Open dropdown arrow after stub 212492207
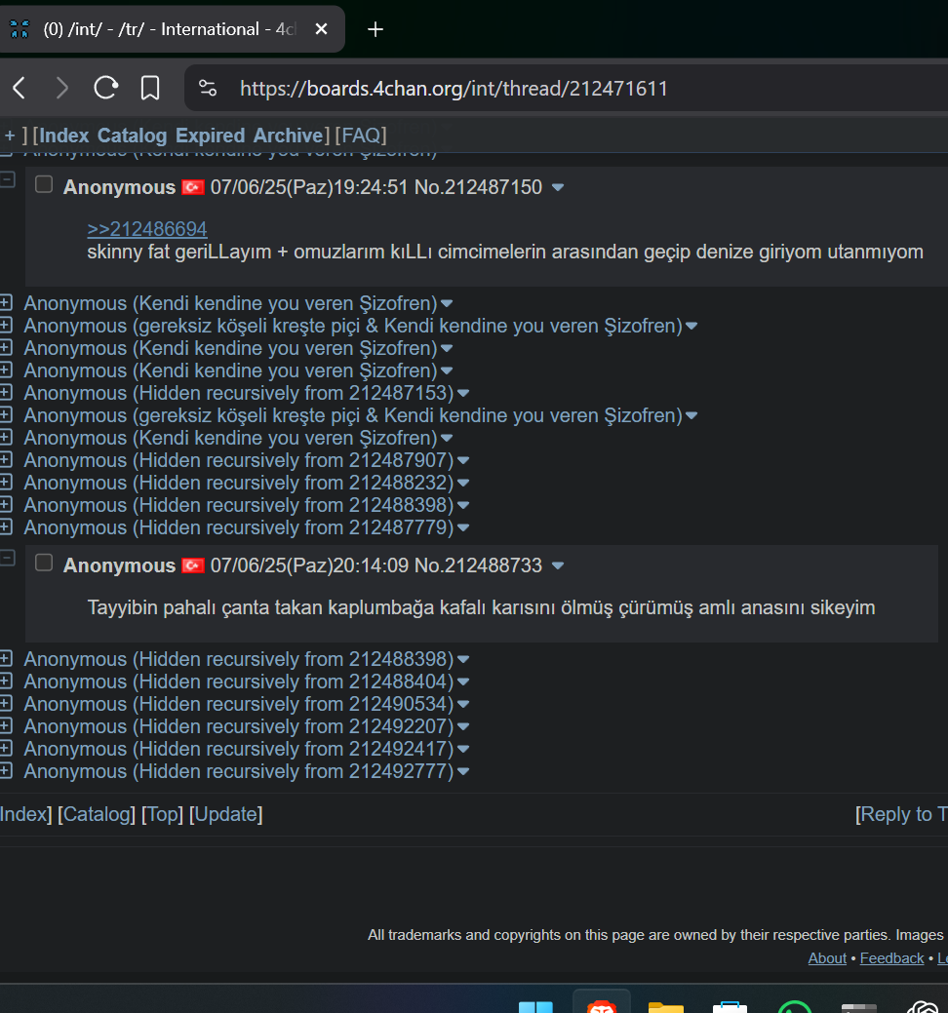The image size is (948, 1013). pos(462,726)
